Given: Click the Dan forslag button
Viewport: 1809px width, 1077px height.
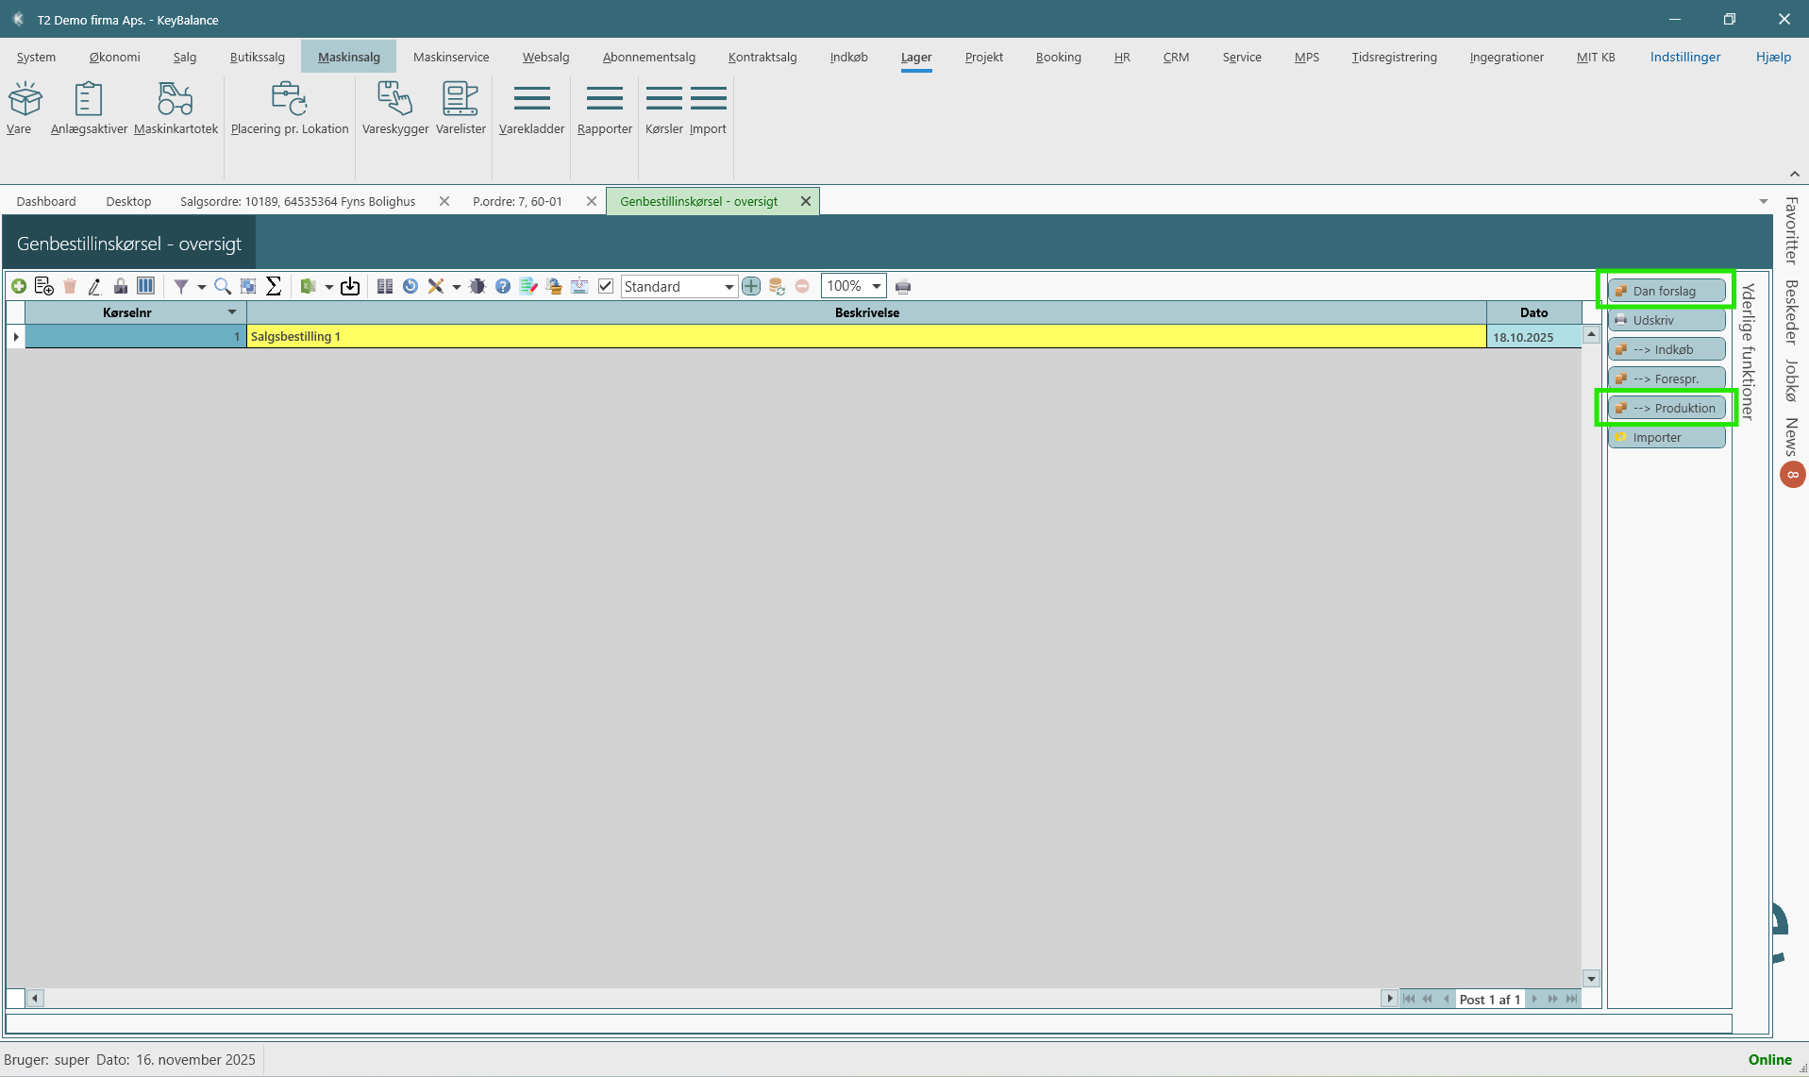Looking at the screenshot, I should tap(1667, 291).
